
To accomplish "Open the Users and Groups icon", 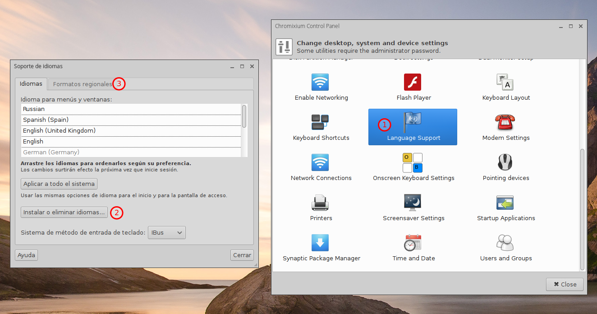I will click(x=505, y=243).
